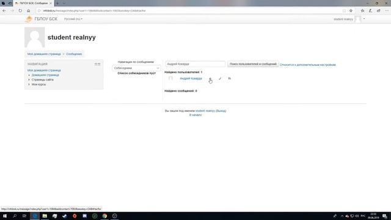Click the ГБПОУ БСК site logo
Image resolution: width=391 pixels, height=220 pixels.
pyautogui.click(x=29, y=19)
